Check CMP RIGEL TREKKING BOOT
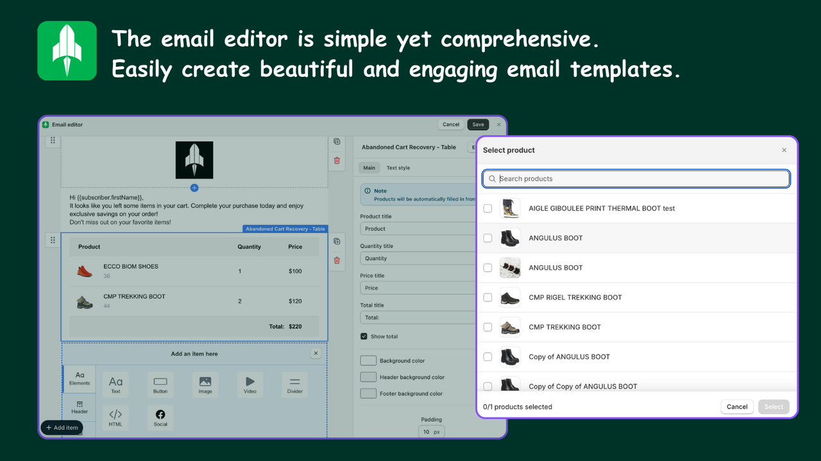 pos(487,297)
